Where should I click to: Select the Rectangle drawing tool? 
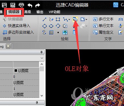tap(58, 19)
